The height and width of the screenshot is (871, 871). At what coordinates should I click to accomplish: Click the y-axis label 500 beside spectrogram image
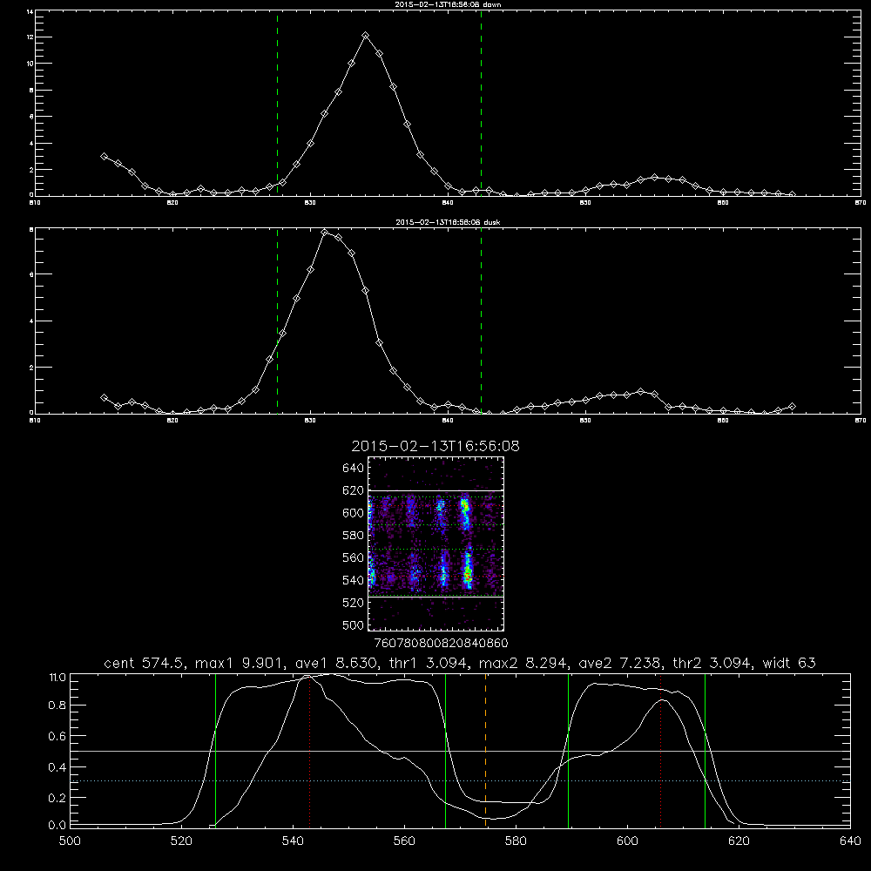pos(354,625)
